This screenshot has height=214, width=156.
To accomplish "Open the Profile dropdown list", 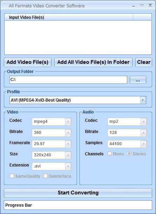I will point(143,100).
